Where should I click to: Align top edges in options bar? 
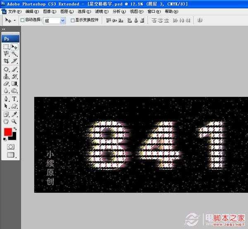click(108, 20)
